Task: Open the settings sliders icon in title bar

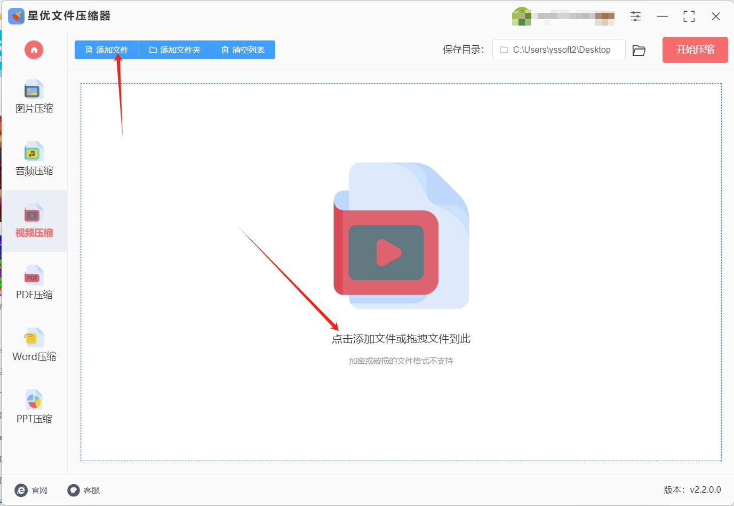Action: point(635,17)
